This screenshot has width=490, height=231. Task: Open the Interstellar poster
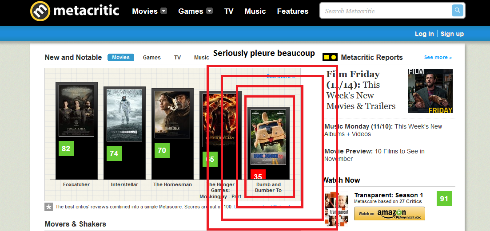(x=124, y=115)
